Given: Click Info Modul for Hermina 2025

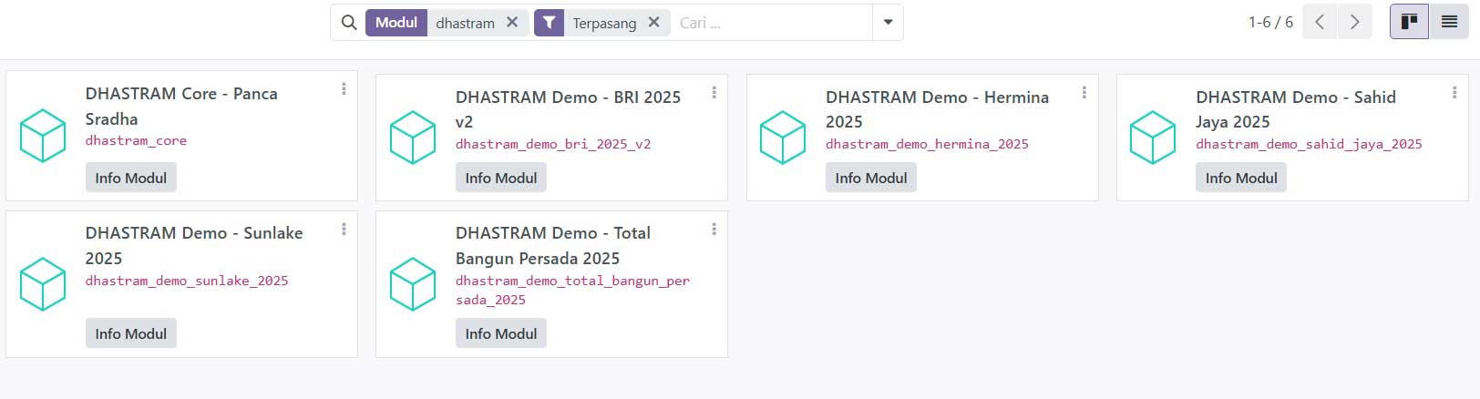Looking at the screenshot, I should pos(870,178).
